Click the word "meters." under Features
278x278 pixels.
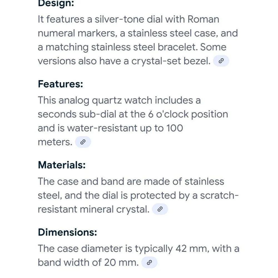click(55, 142)
